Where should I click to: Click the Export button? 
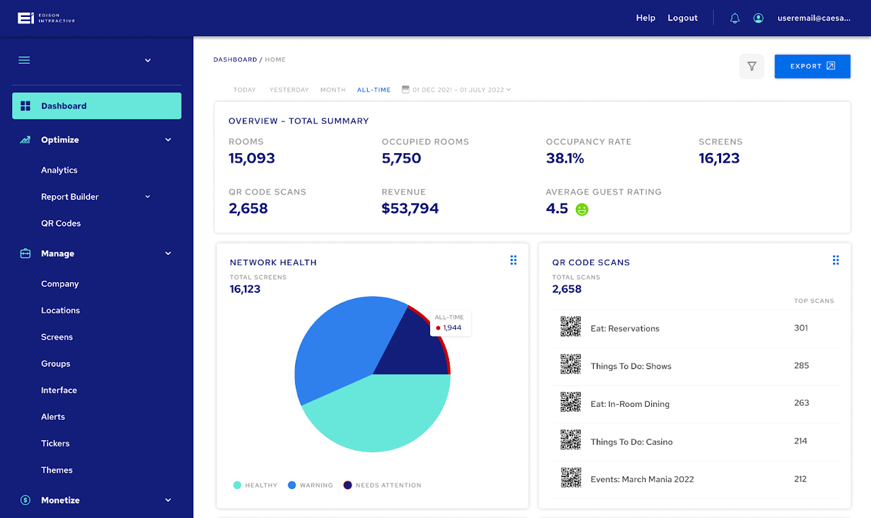pyautogui.click(x=812, y=66)
